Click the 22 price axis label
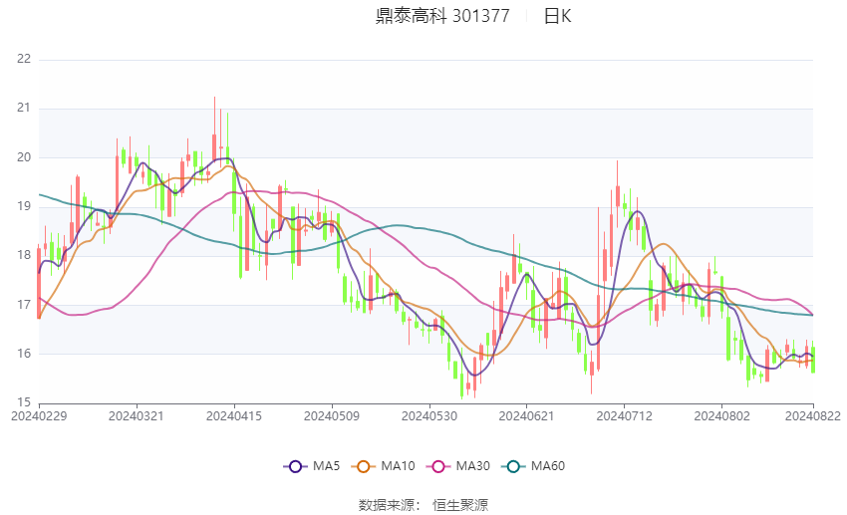The height and width of the screenshot is (515, 847). [x=24, y=59]
